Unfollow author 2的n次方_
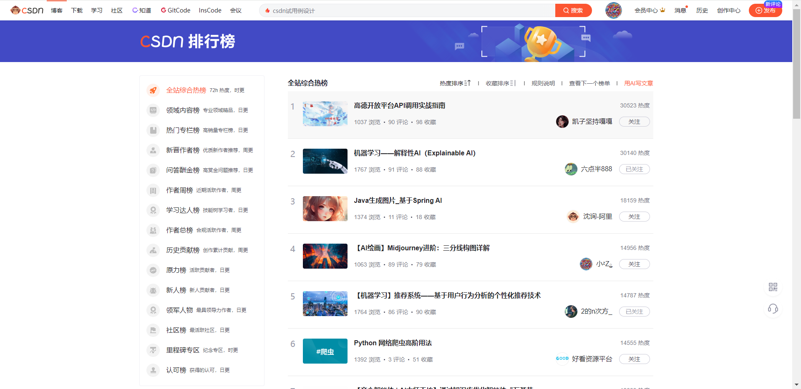 pos(634,312)
